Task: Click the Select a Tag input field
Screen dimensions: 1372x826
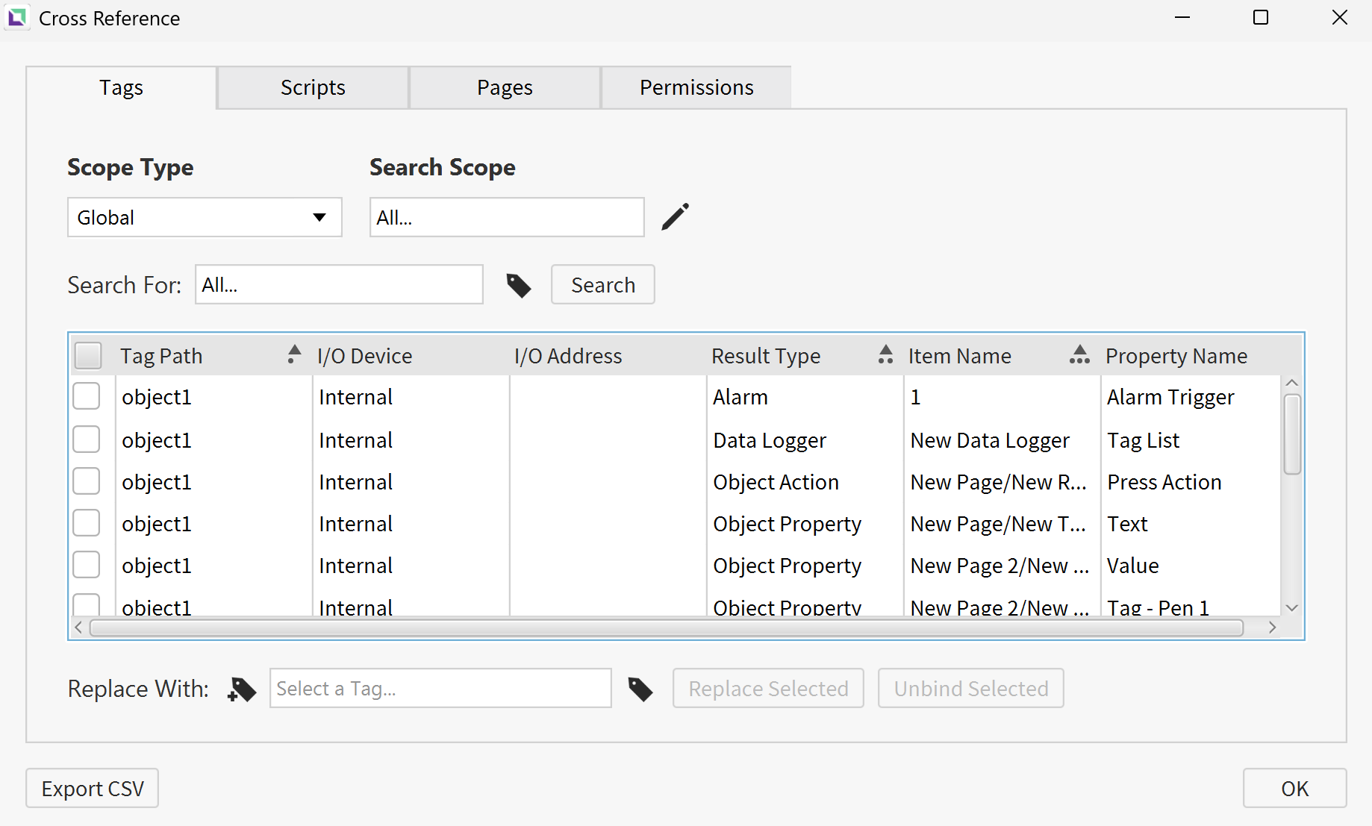Action: point(440,689)
